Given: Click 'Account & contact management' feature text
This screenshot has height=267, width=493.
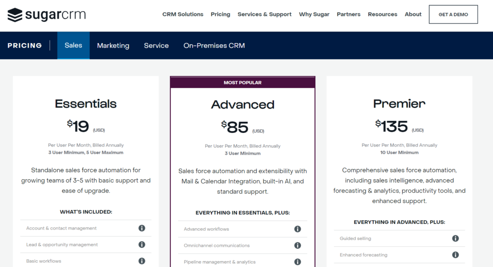Looking at the screenshot, I should (x=61, y=228).
